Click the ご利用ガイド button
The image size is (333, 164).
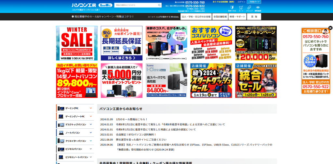254,2
